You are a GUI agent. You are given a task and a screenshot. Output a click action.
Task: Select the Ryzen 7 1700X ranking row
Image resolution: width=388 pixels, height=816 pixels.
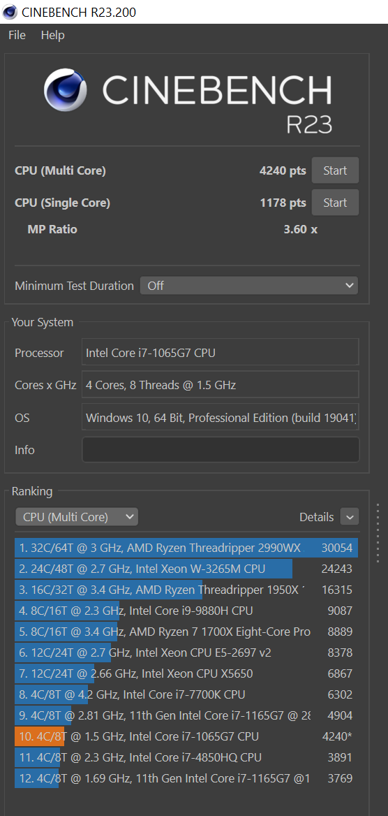[186, 632]
